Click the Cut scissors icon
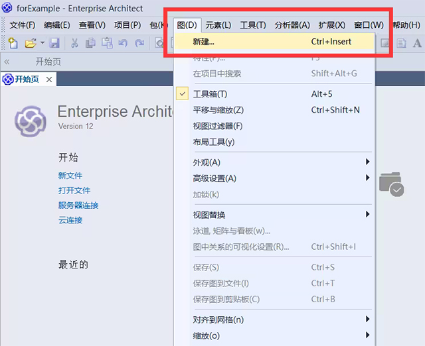Image resolution: width=425 pixels, height=346 pixels. (x=74, y=43)
